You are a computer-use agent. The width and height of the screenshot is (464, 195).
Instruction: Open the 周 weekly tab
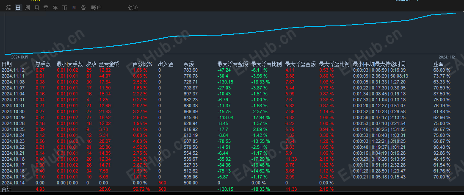click(28, 8)
